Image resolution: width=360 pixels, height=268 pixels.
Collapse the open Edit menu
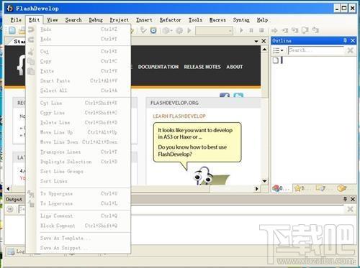point(34,20)
